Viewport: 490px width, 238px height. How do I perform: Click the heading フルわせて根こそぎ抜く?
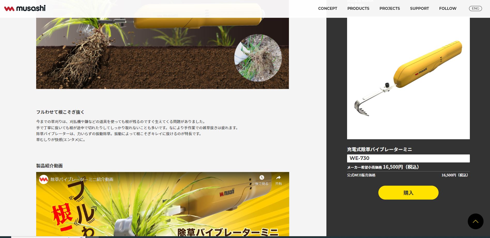pos(60,112)
